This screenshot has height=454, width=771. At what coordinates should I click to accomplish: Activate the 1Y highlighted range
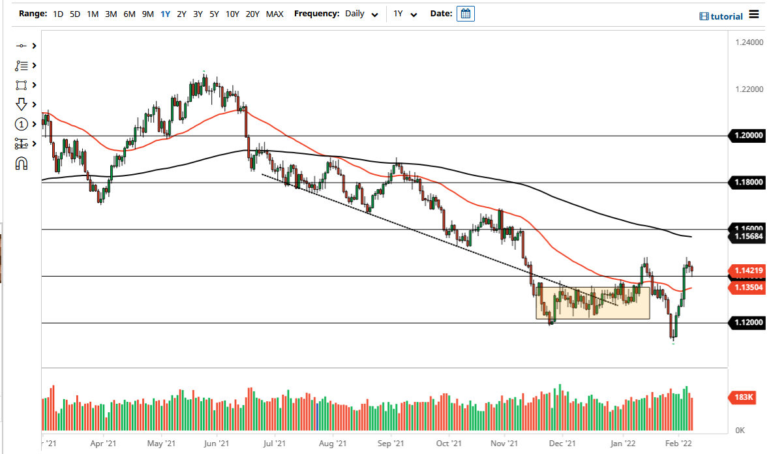(165, 13)
